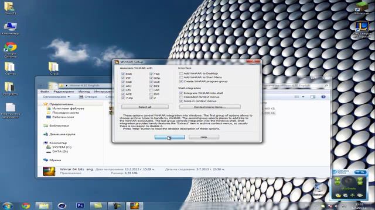This screenshot has height=210, width=375.
Task: Enable the JAR association checkbox
Action: pyautogui.click(x=151, y=90)
